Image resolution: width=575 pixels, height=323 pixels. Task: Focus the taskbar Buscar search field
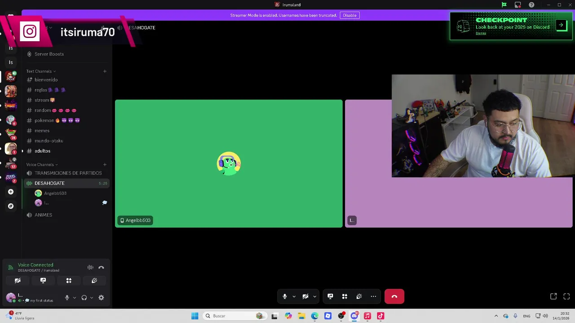coord(235,316)
